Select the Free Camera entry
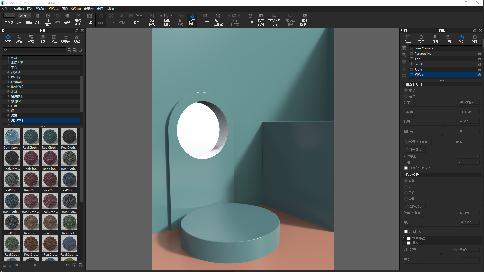 click(445, 48)
